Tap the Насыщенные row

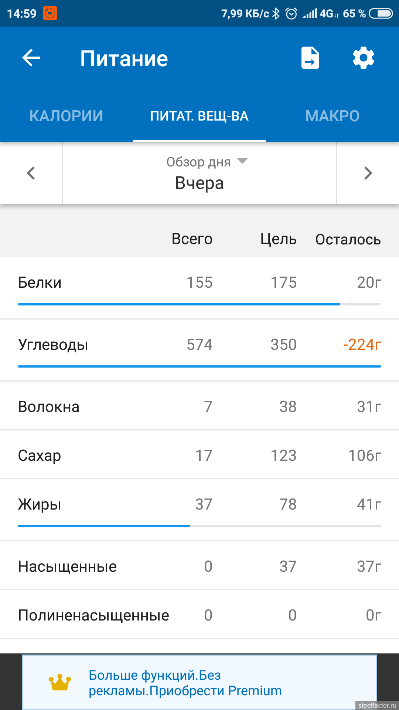point(199,567)
